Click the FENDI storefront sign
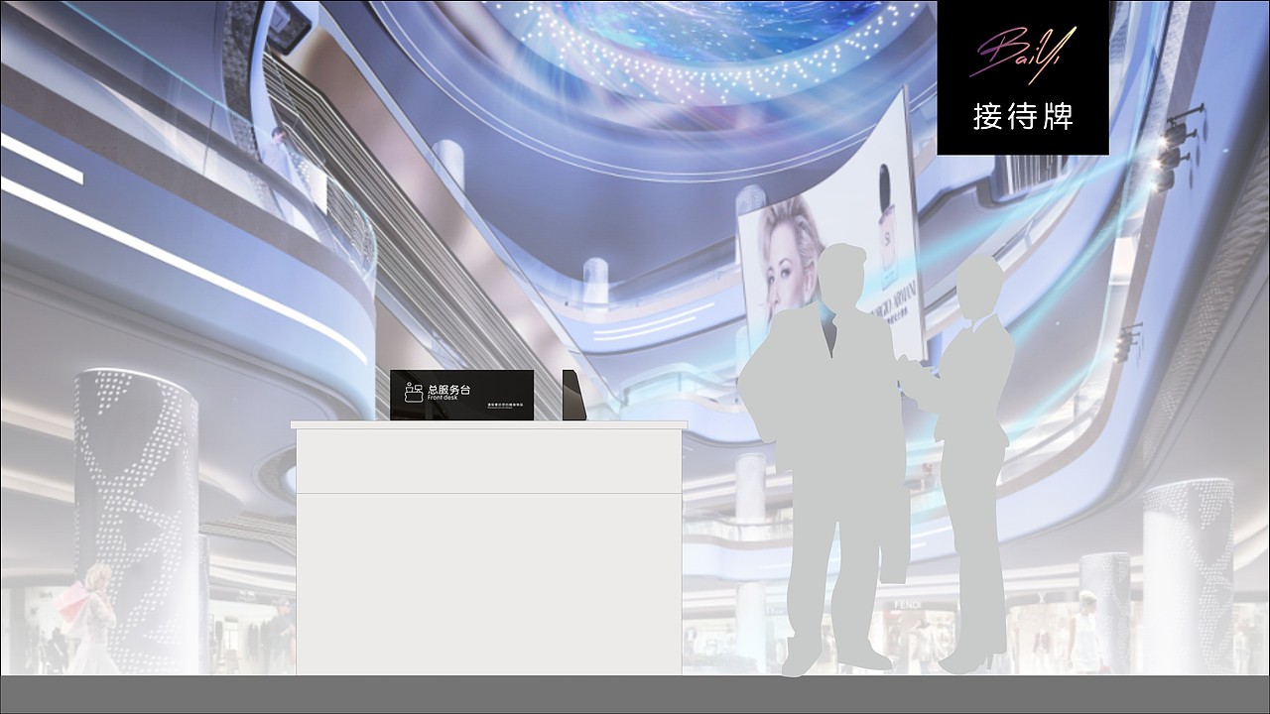 (908, 604)
